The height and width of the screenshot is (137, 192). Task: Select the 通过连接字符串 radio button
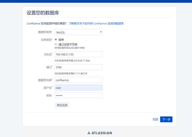tap(56, 44)
